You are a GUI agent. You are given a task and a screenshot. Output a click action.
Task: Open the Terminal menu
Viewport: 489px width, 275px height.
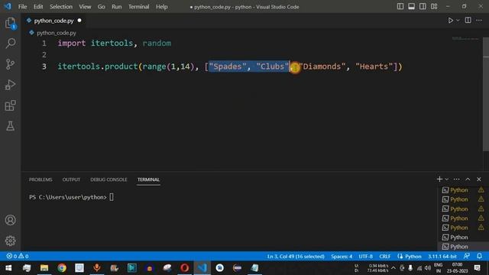coord(138,7)
